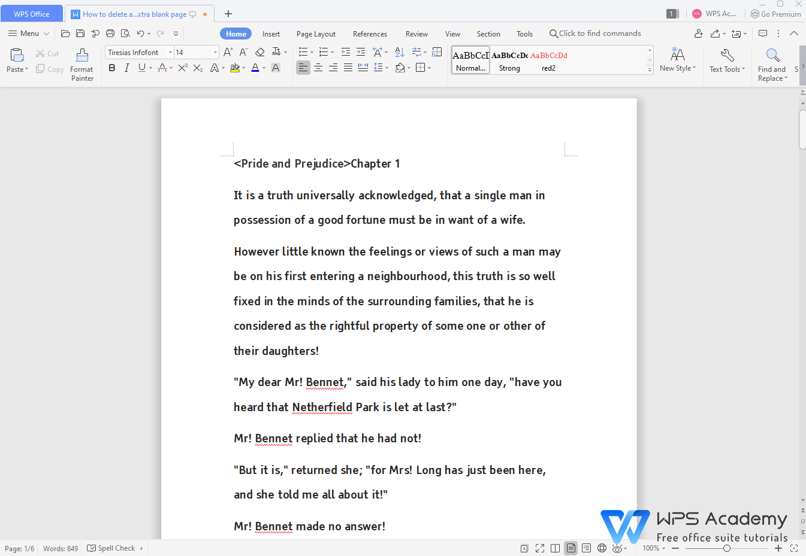The height and width of the screenshot is (556, 806).
Task: Apply distributed alignment
Action: click(363, 68)
